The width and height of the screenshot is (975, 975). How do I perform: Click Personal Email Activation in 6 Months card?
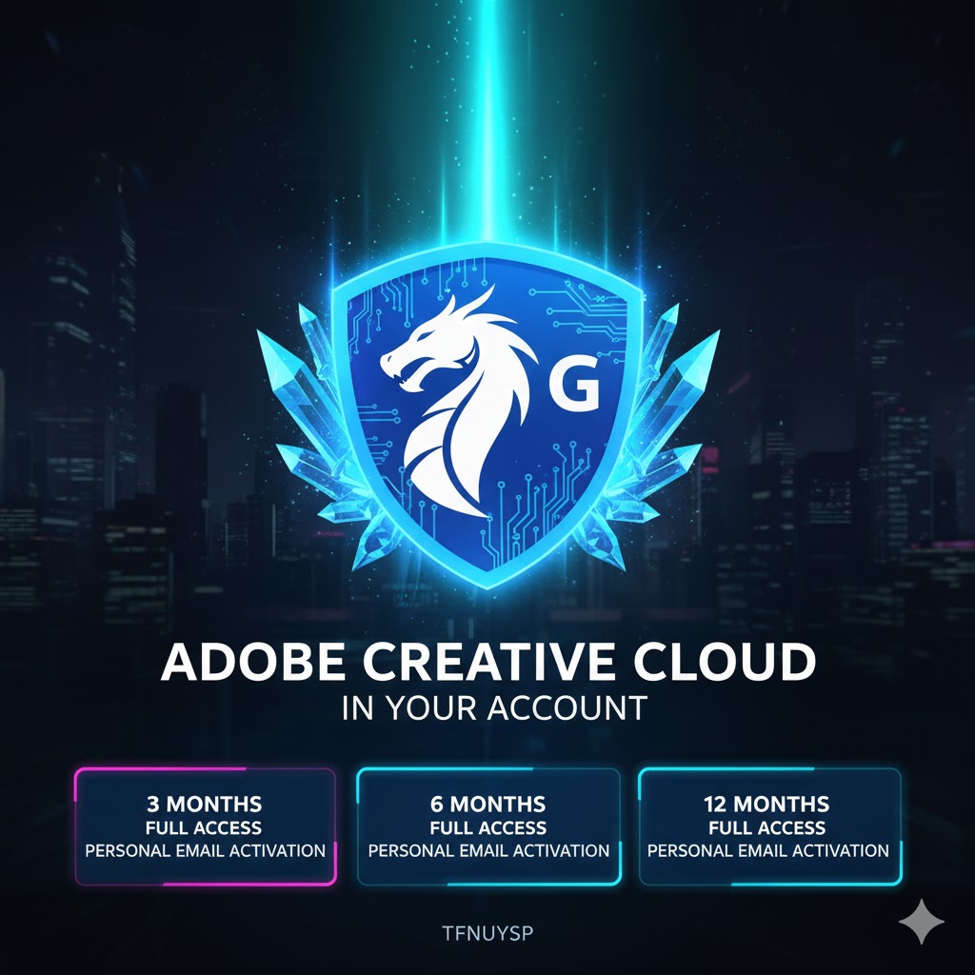pyautogui.click(x=488, y=850)
